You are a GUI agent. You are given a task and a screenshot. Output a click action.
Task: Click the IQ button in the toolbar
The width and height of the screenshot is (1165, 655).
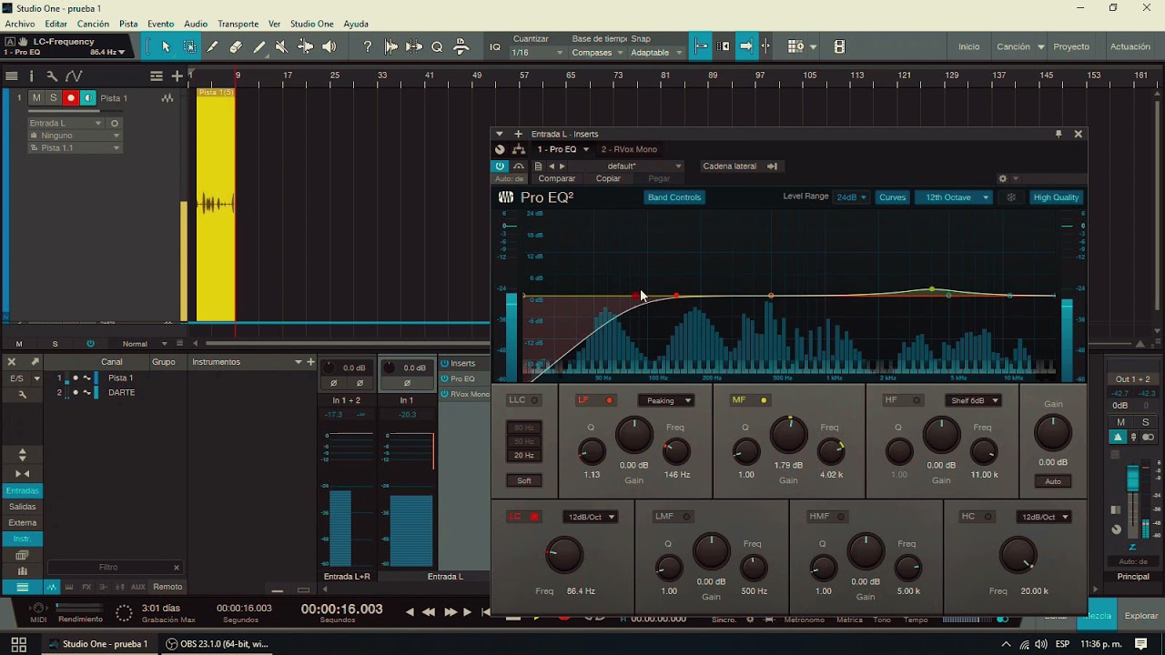click(494, 47)
